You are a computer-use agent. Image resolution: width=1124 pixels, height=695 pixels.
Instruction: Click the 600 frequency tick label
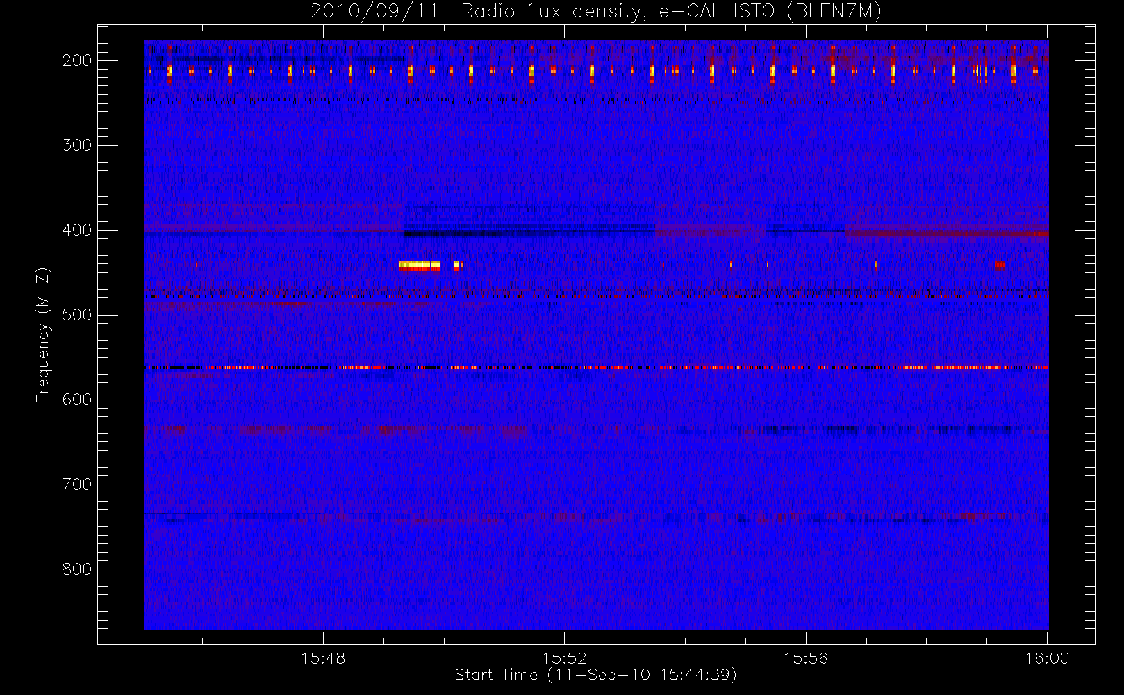pyautogui.click(x=77, y=400)
